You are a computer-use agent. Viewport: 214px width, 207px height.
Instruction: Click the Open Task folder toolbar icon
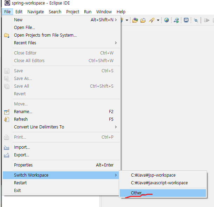(x=143, y=20)
